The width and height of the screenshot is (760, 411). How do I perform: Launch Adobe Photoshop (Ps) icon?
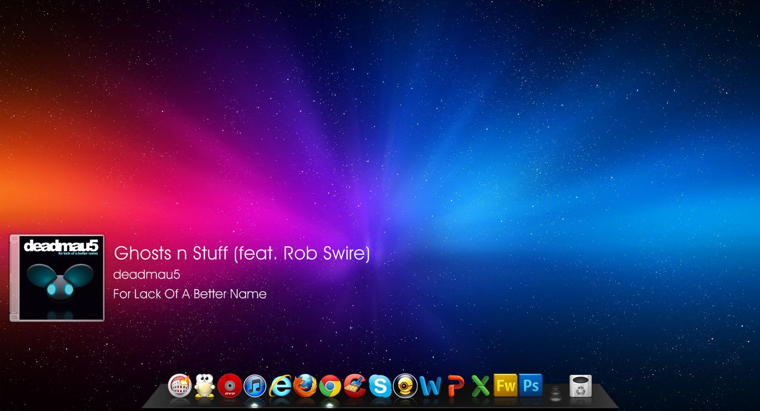click(x=531, y=385)
